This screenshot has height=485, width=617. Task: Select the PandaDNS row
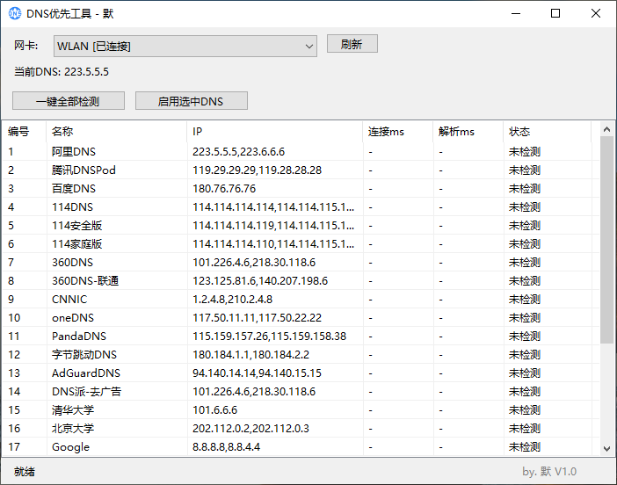click(x=301, y=337)
